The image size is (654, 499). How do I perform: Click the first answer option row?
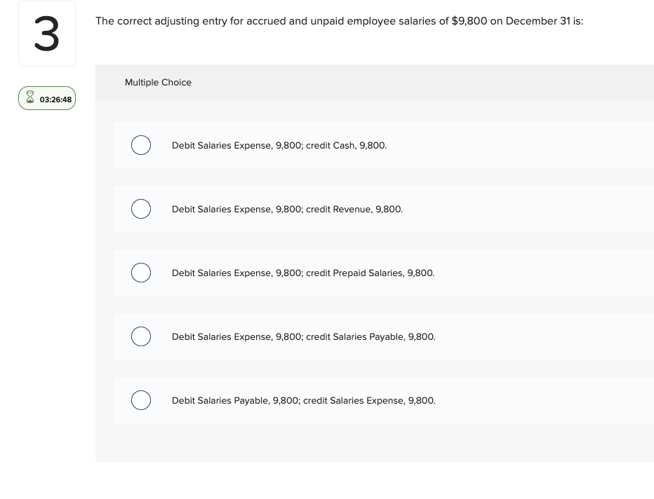coord(383,145)
